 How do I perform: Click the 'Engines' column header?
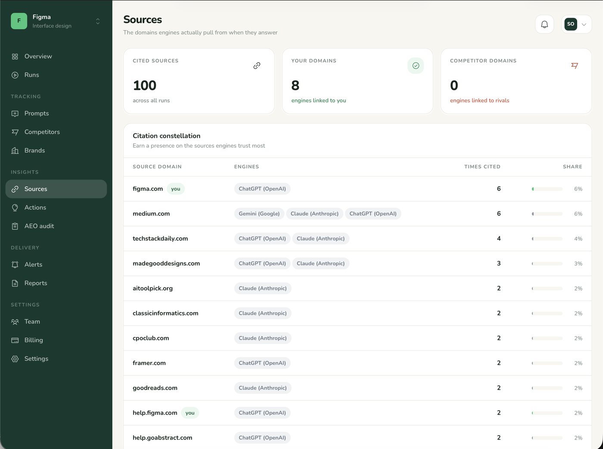(x=246, y=167)
